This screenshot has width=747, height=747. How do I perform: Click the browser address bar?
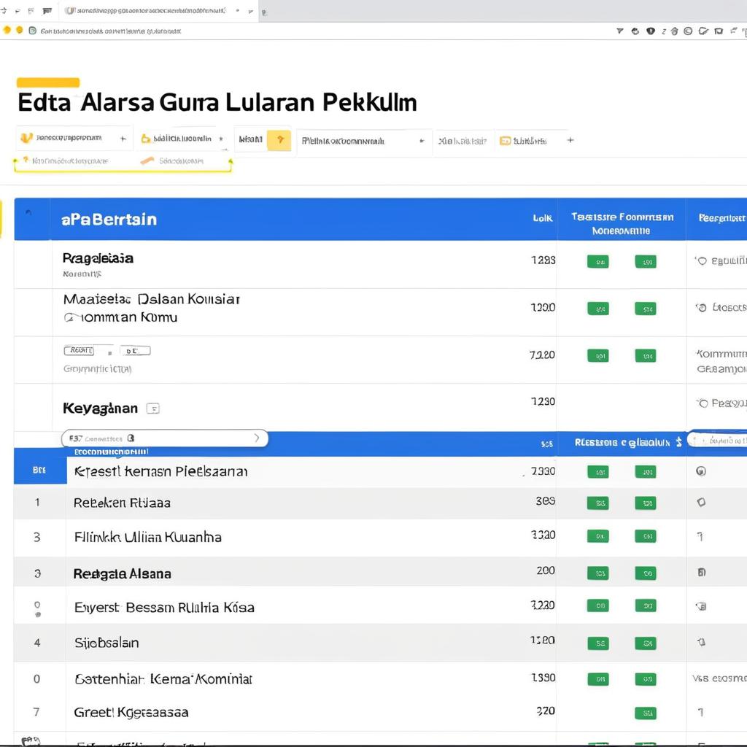[x=111, y=31]
